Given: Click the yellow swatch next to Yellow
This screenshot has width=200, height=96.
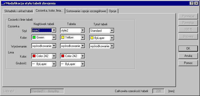Looking at the screenshot, I should pos(63,37).
